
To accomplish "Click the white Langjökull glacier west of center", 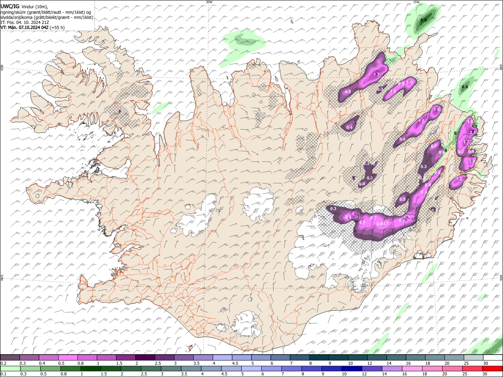I will click(x=198, y=218).
